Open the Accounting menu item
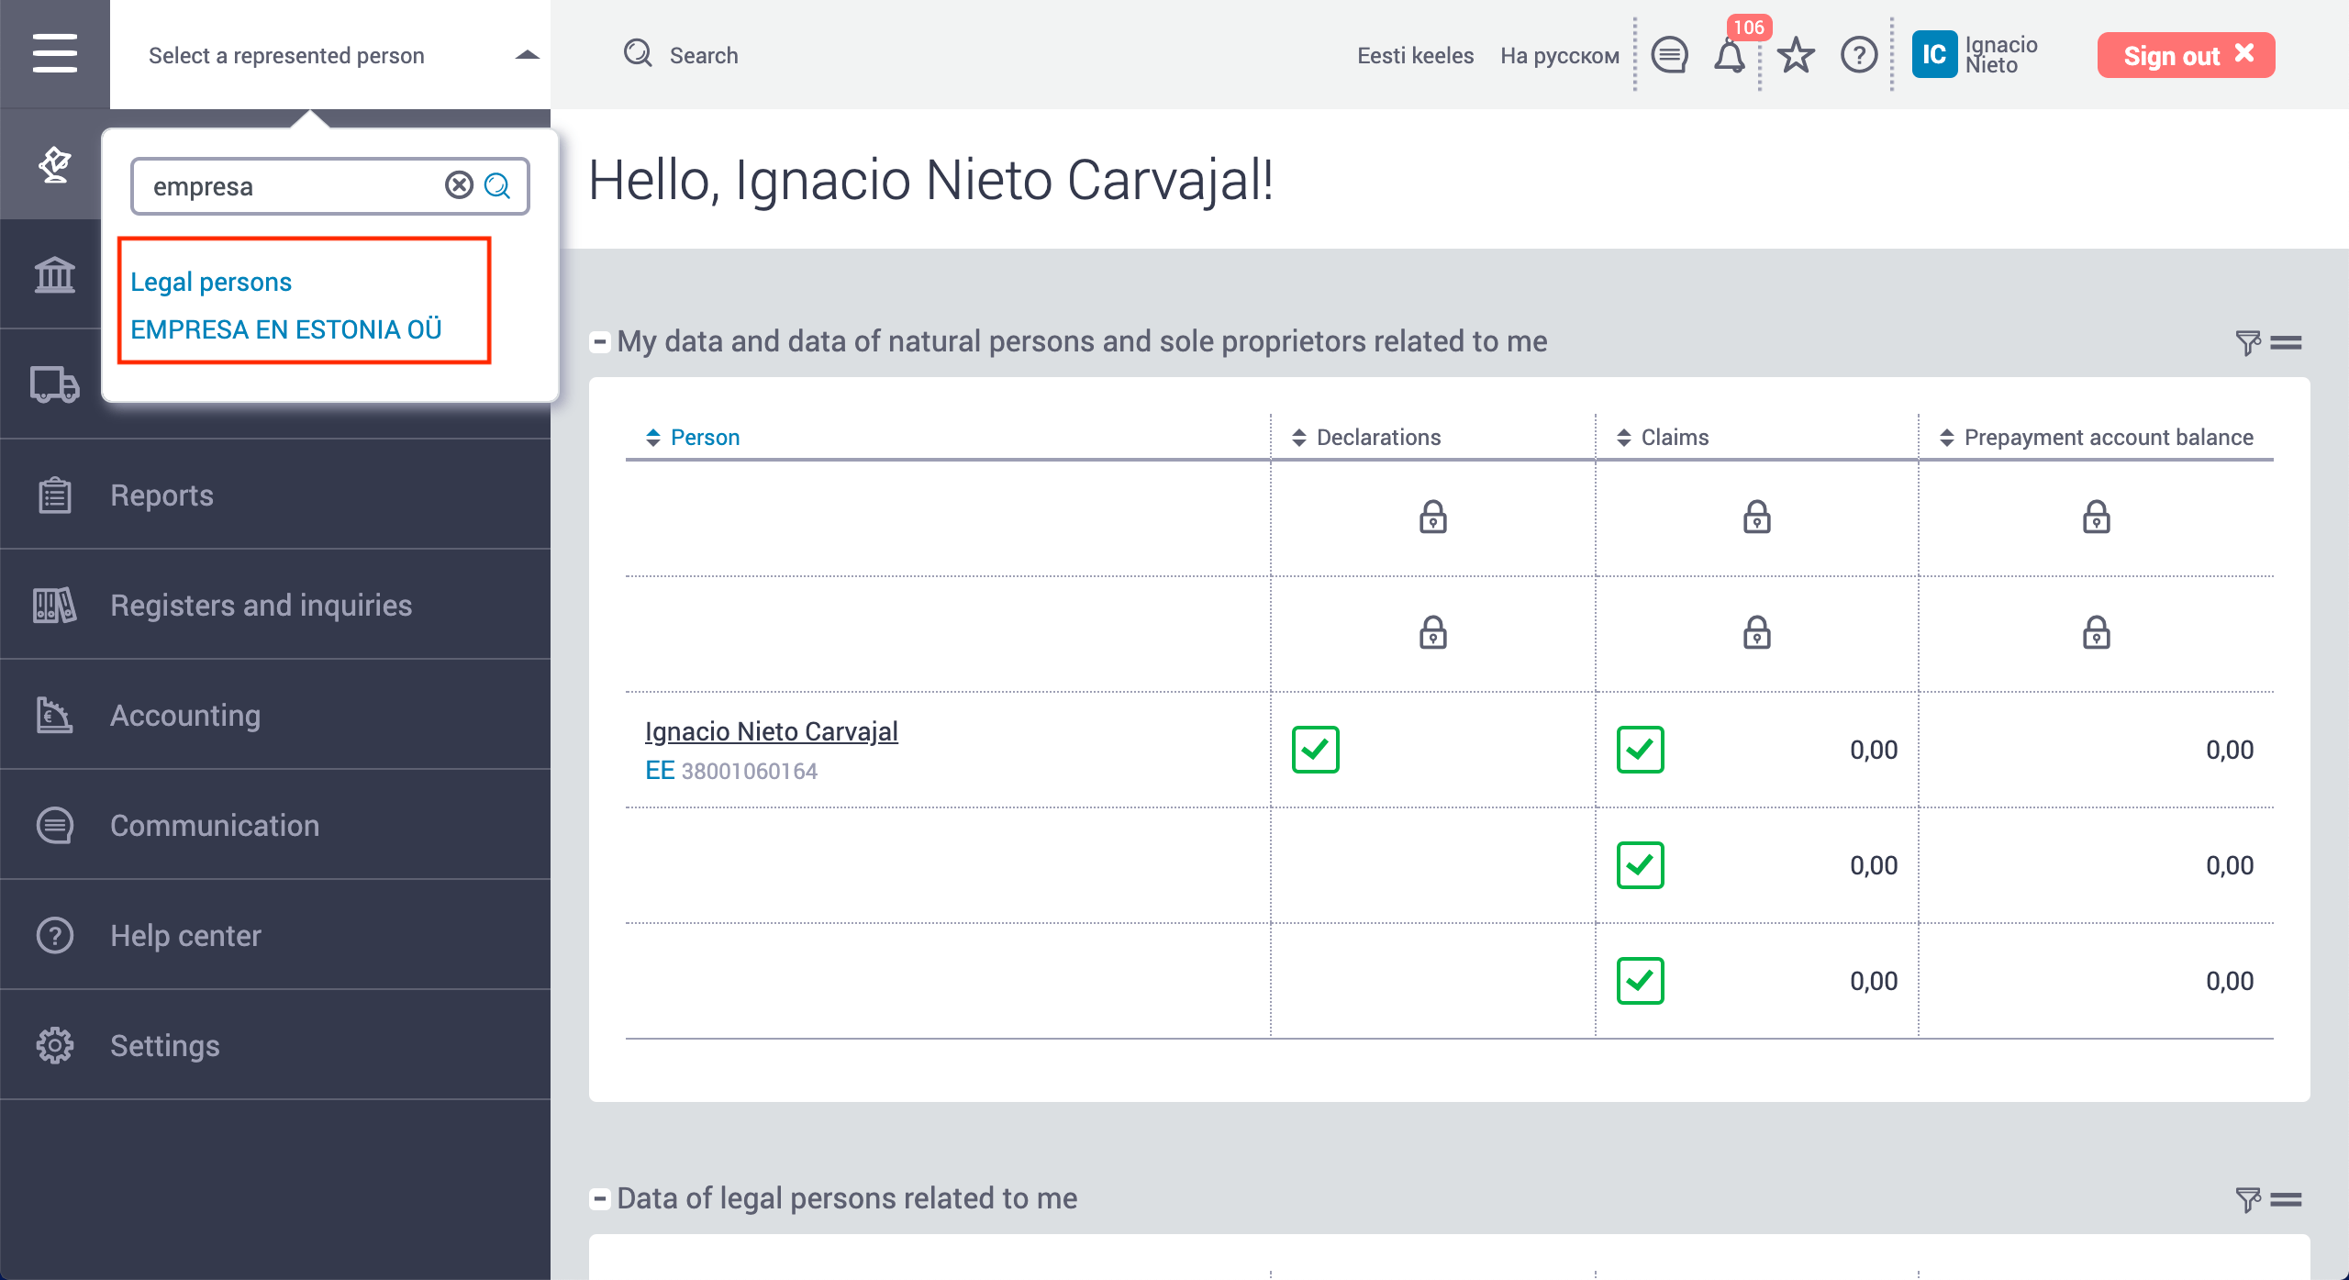Viewport: 2349px width, 1280px height. coord(185,715)
